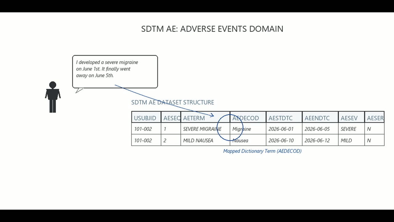Select the end date 2026-06-12
The height and width of the screenshot is (222, 394).
point(320,140)
